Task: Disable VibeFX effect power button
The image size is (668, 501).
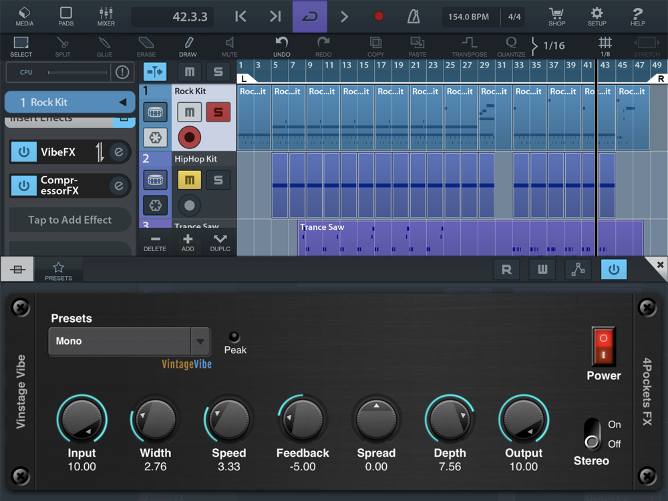Action: (24, 152)
